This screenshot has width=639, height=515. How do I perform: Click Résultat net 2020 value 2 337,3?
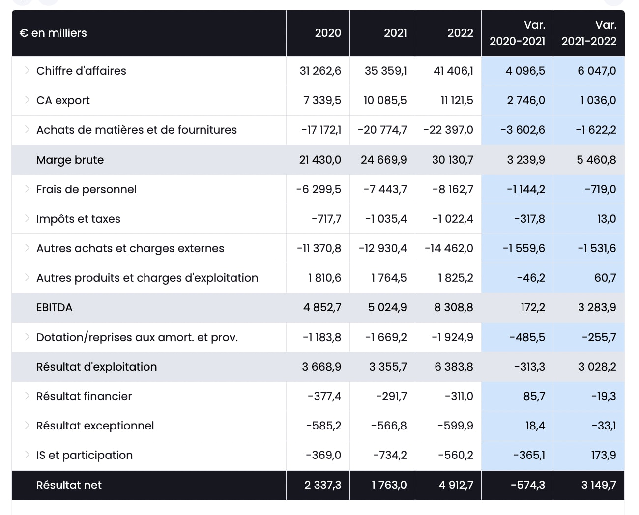[322, 485]
